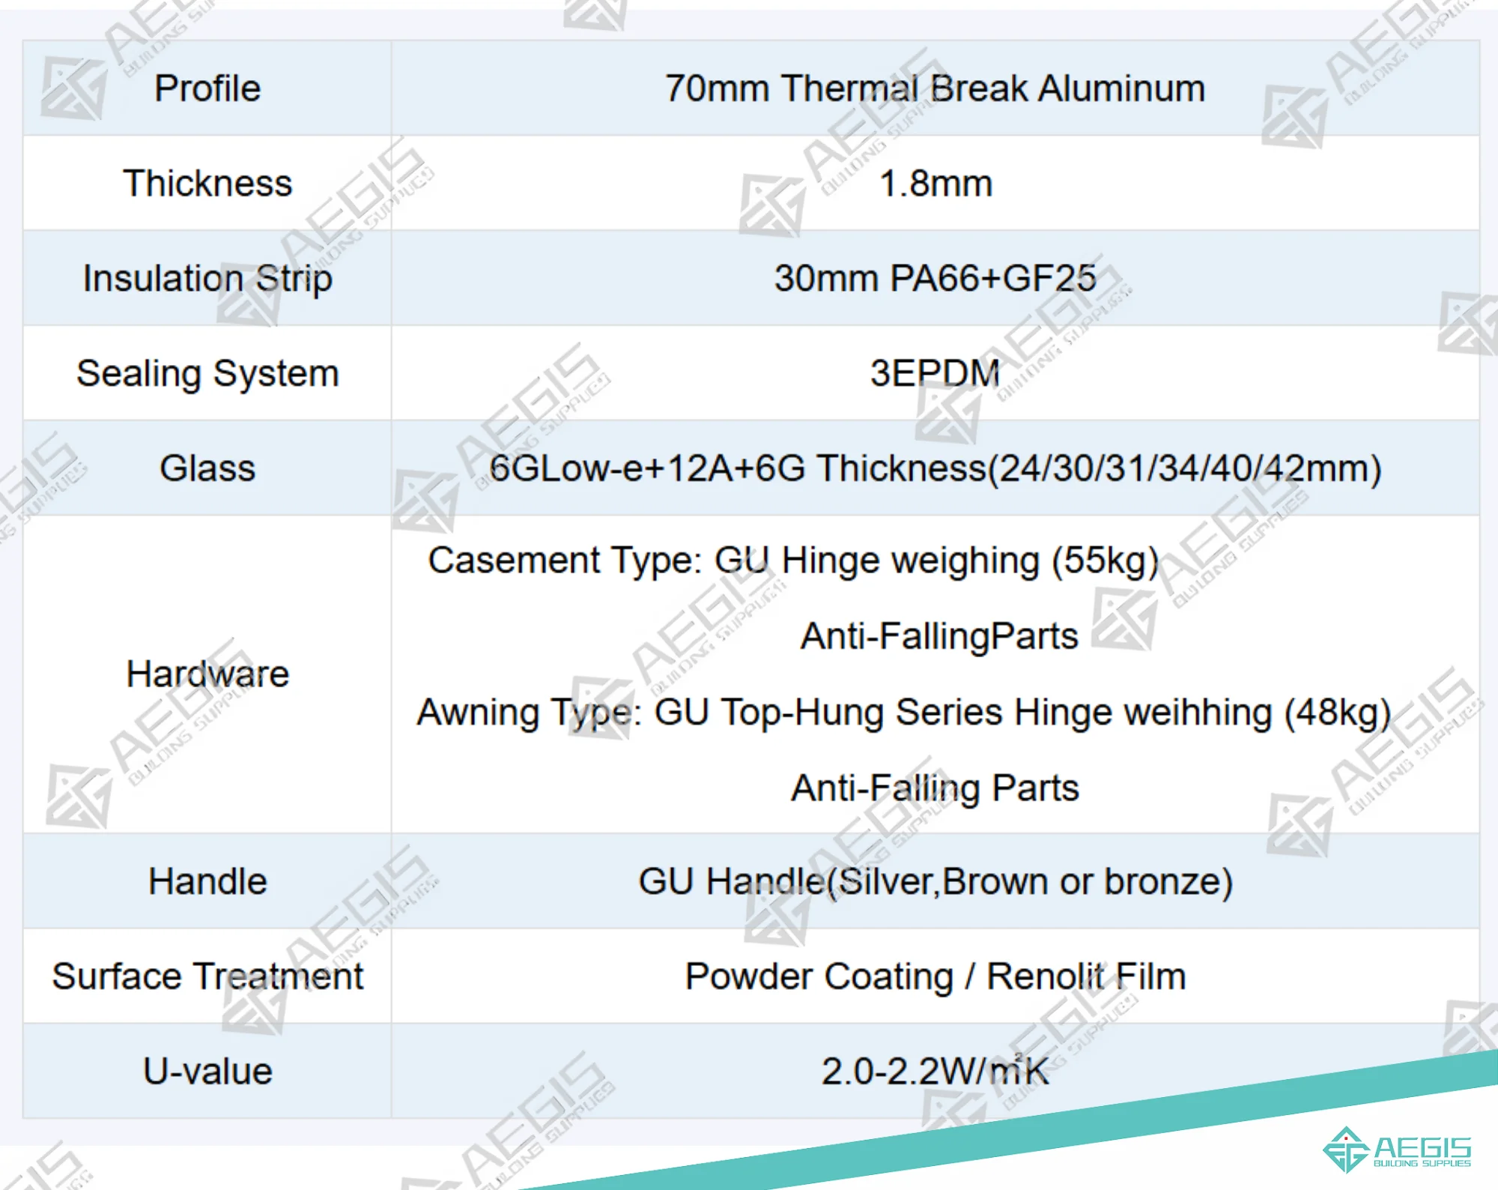Image resolution: width=1498 pixels, height=1190 pixels.
Task: Click the Thickness row label
Action: (x=207, y=184)
